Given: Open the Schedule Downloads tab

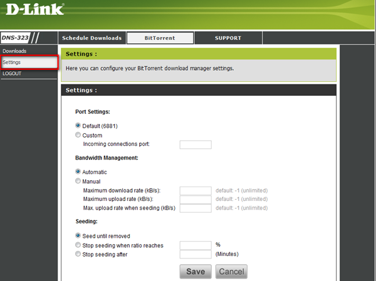Looking at the screenshot, I should click(x=92, y=38).
